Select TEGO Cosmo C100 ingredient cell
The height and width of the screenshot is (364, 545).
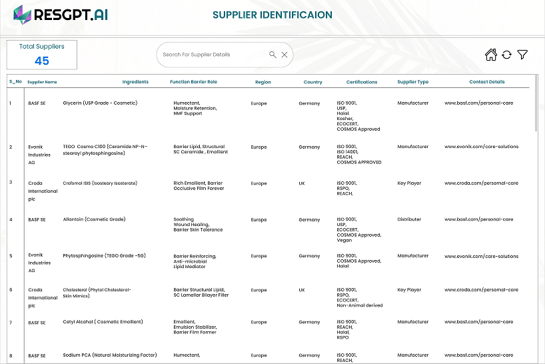point(105,150)
